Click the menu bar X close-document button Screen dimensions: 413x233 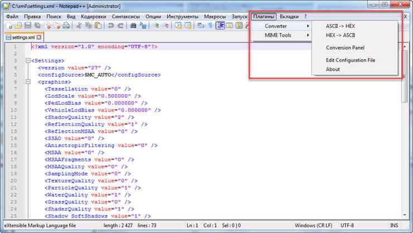coord(405,17)
